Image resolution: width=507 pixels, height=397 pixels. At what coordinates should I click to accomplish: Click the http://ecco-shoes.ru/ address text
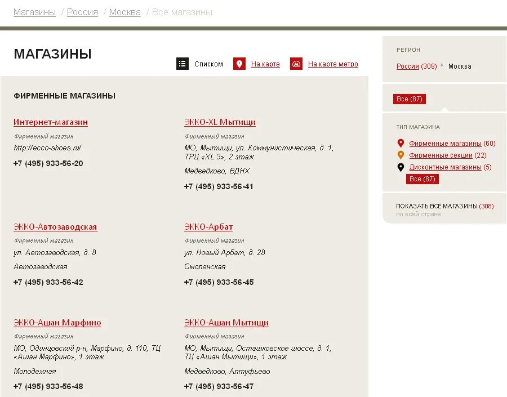tap(47, 148)
